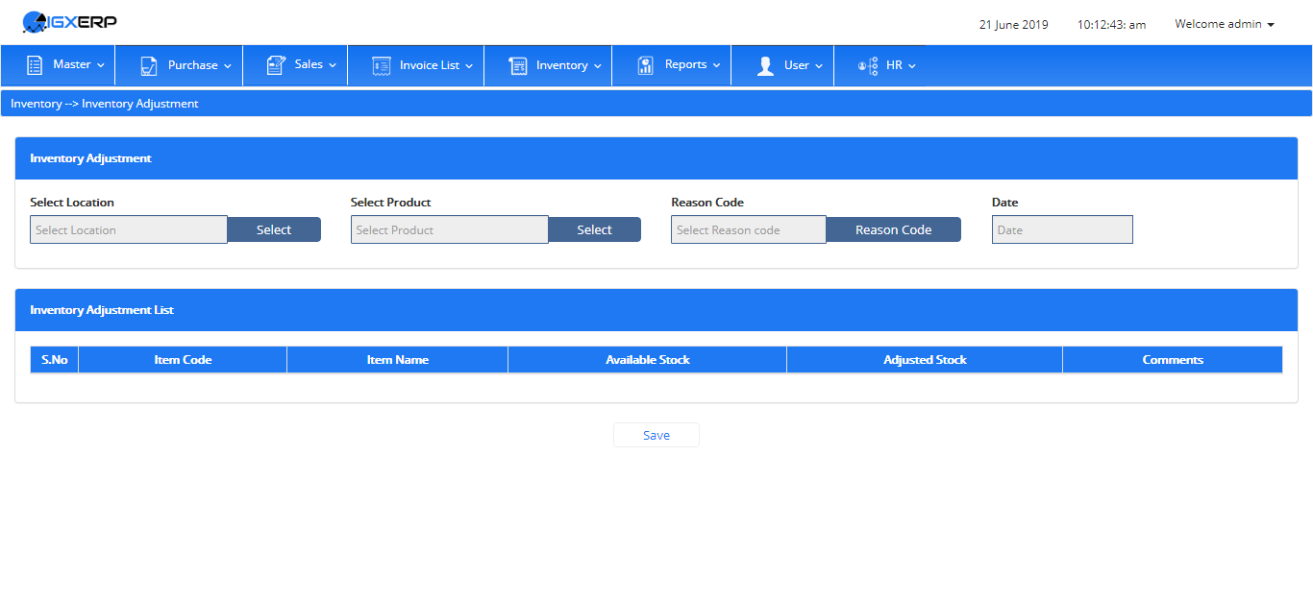Click the User silhouette icon
This screenshot has height=600, width=1313.
[765, 65]
